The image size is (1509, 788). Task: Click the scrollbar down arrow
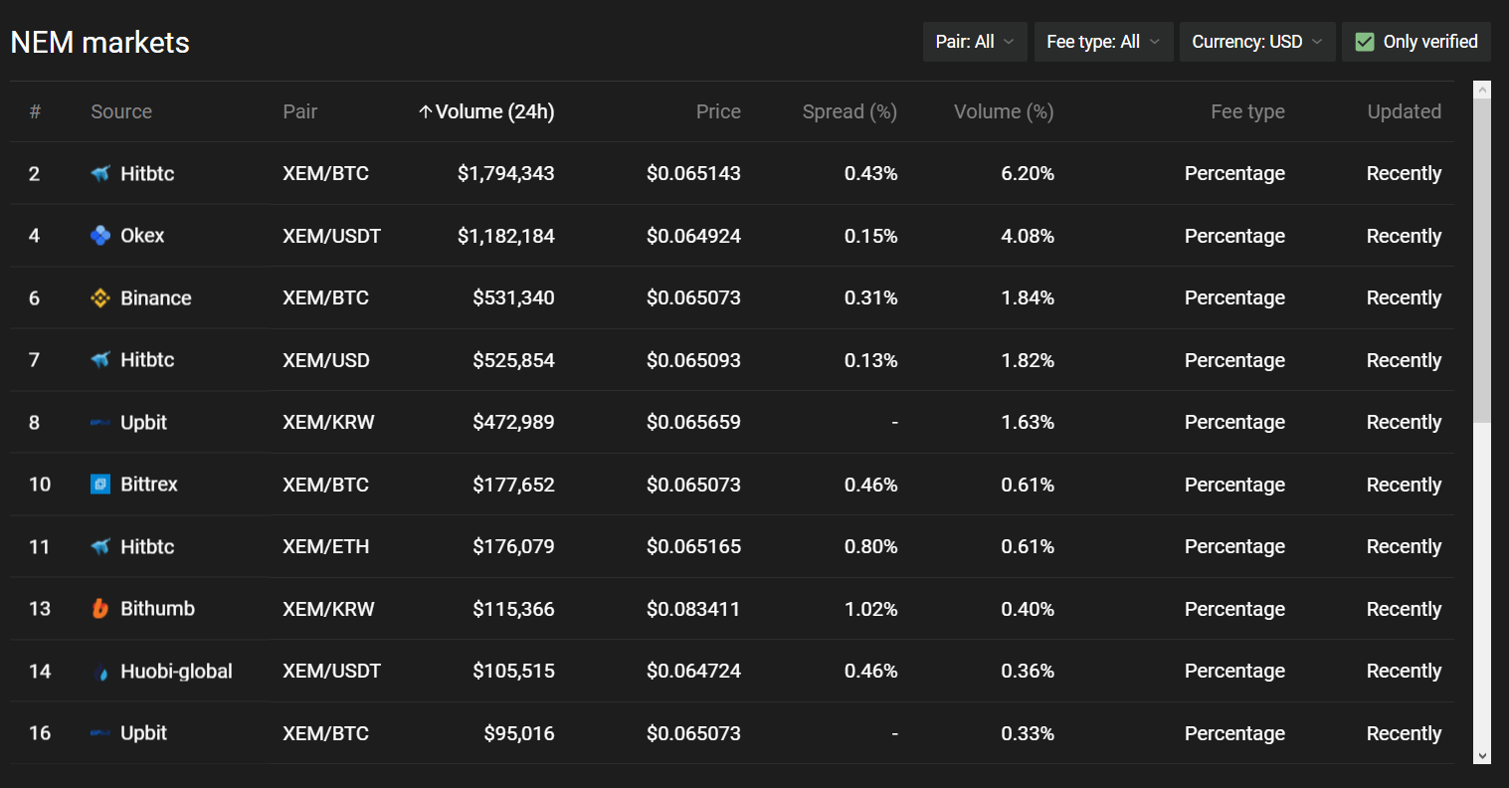(x=1482, y=756)
